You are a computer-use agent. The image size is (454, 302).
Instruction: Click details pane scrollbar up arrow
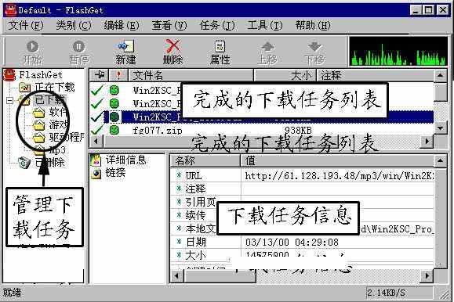(440, 160)
